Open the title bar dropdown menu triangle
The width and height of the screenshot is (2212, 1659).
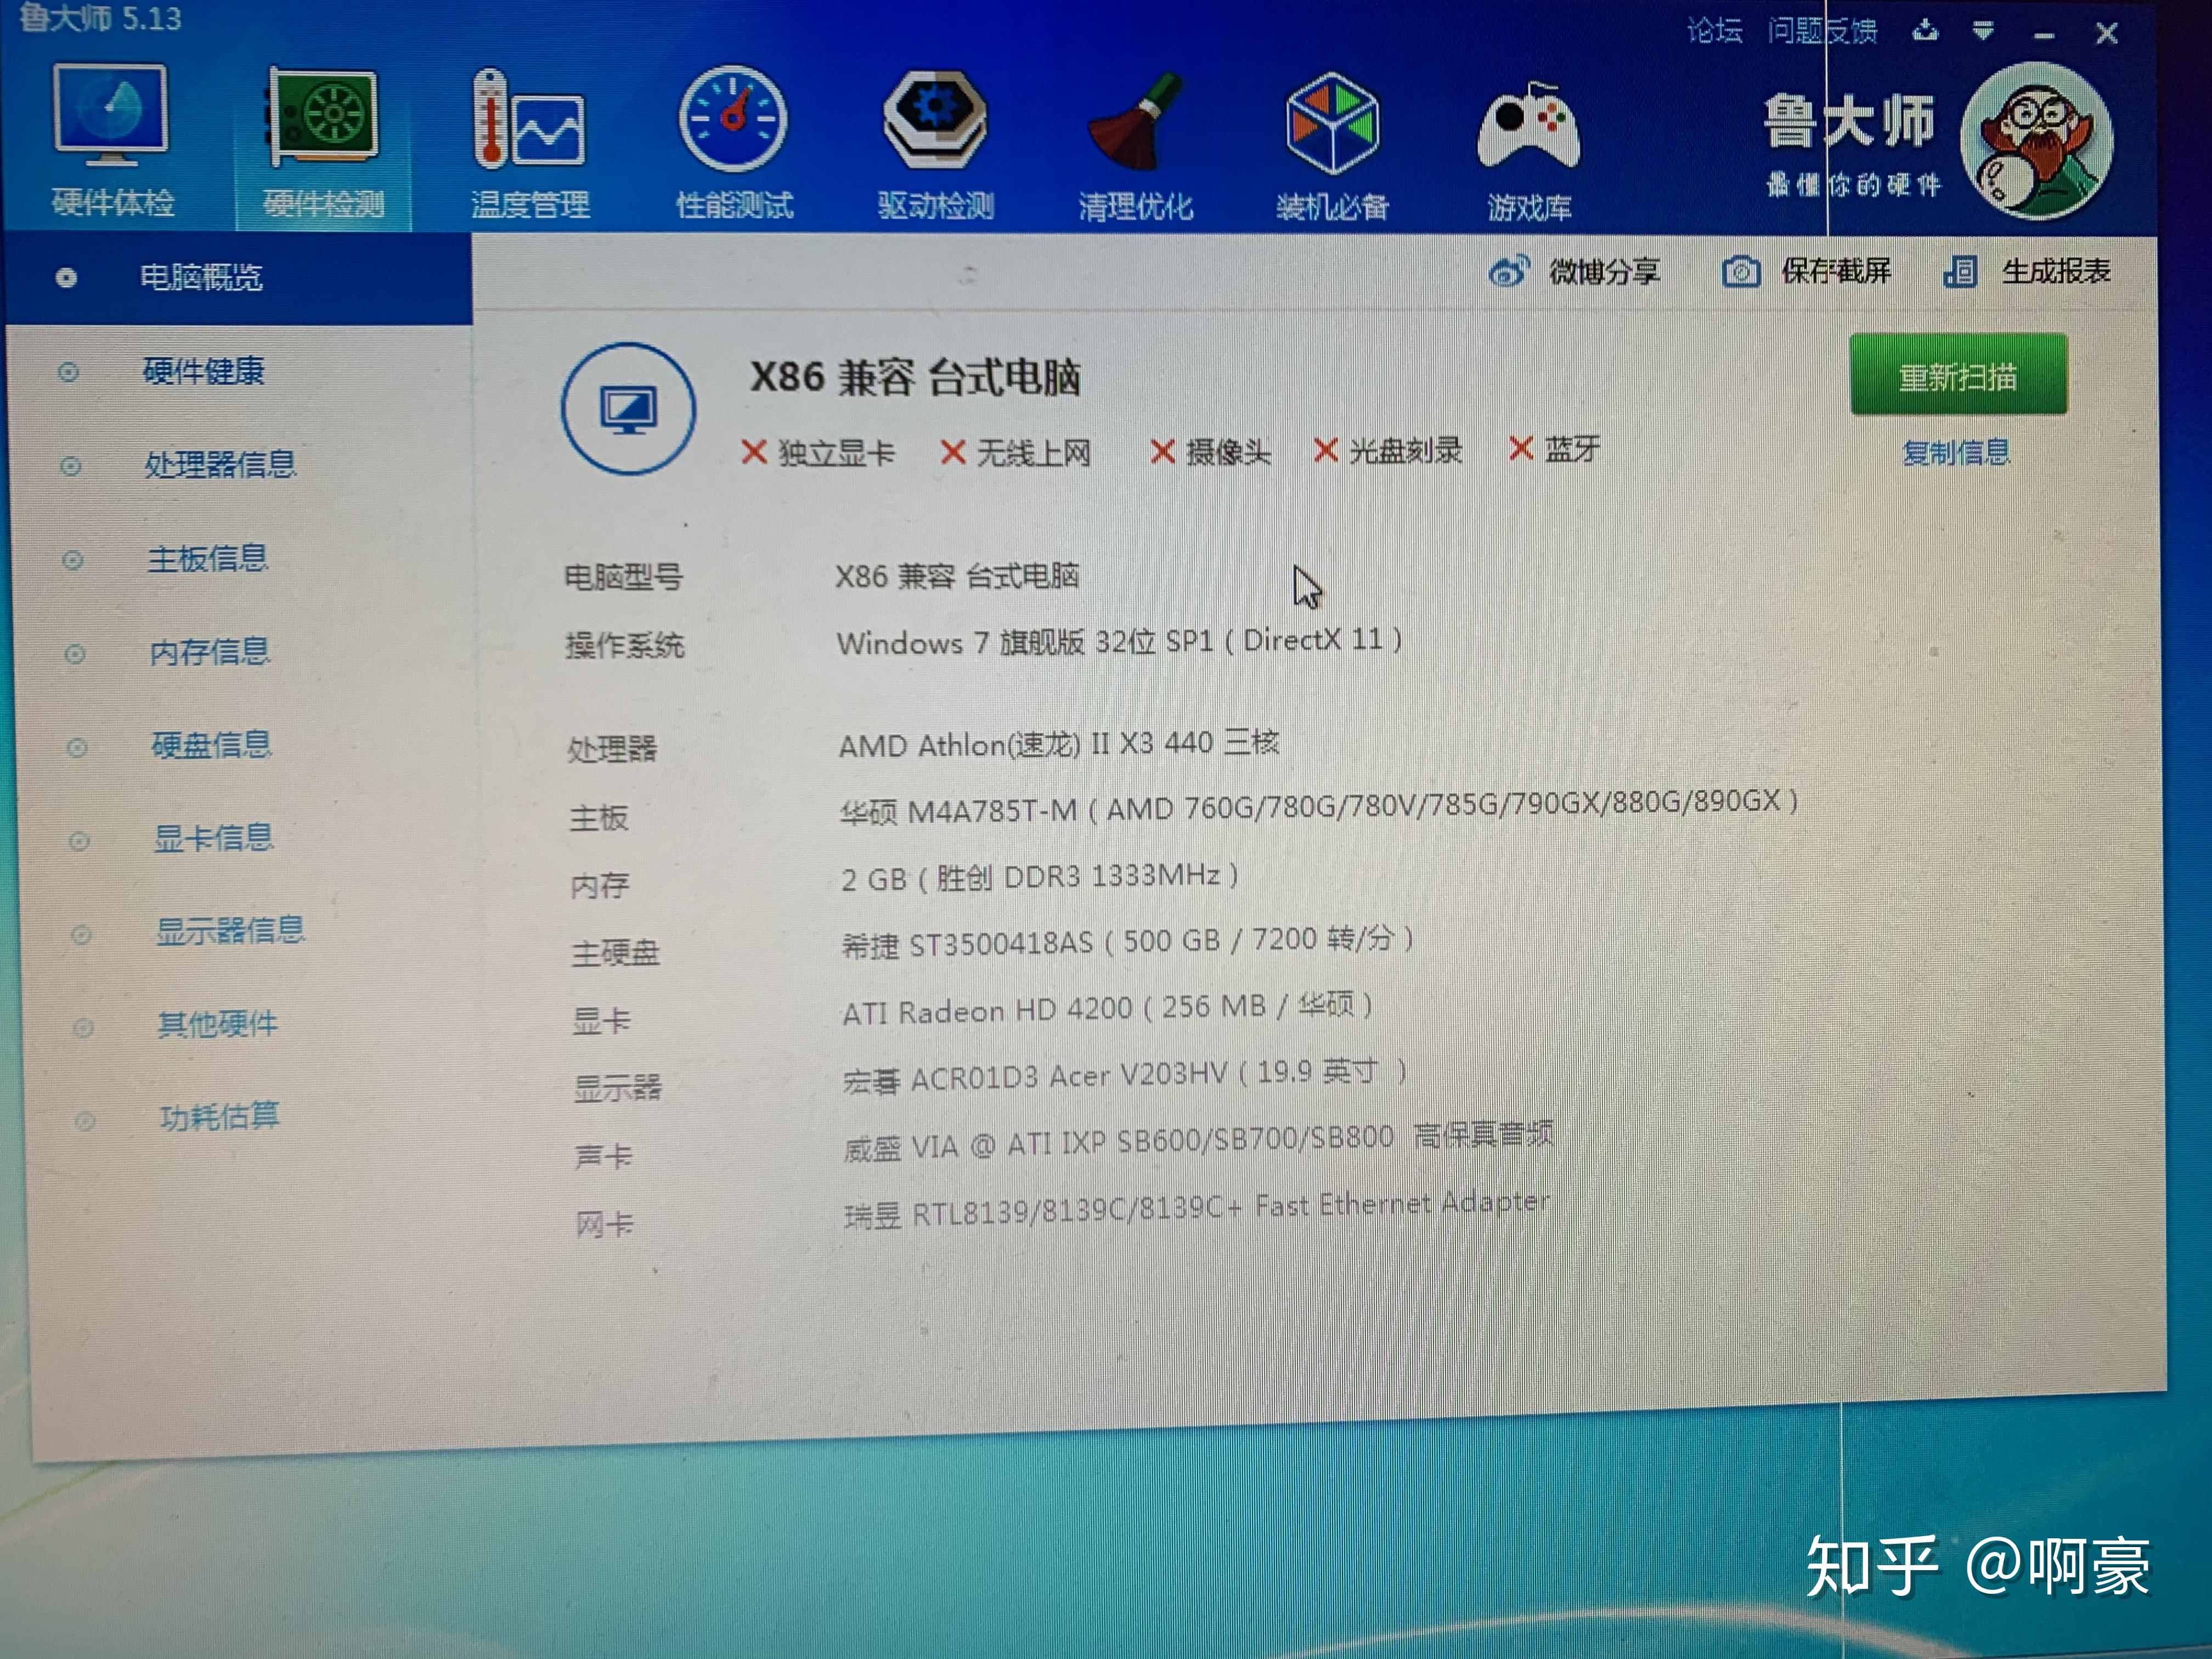click(1983, 31)
